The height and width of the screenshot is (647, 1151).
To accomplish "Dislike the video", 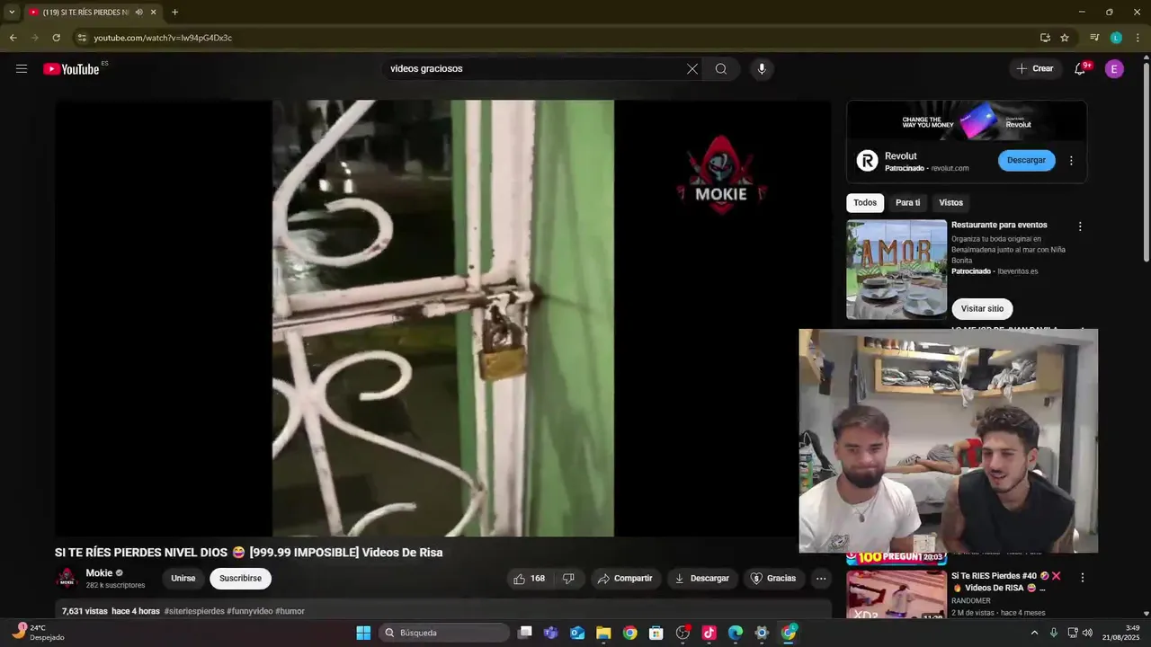I will (x=568, y=579).
